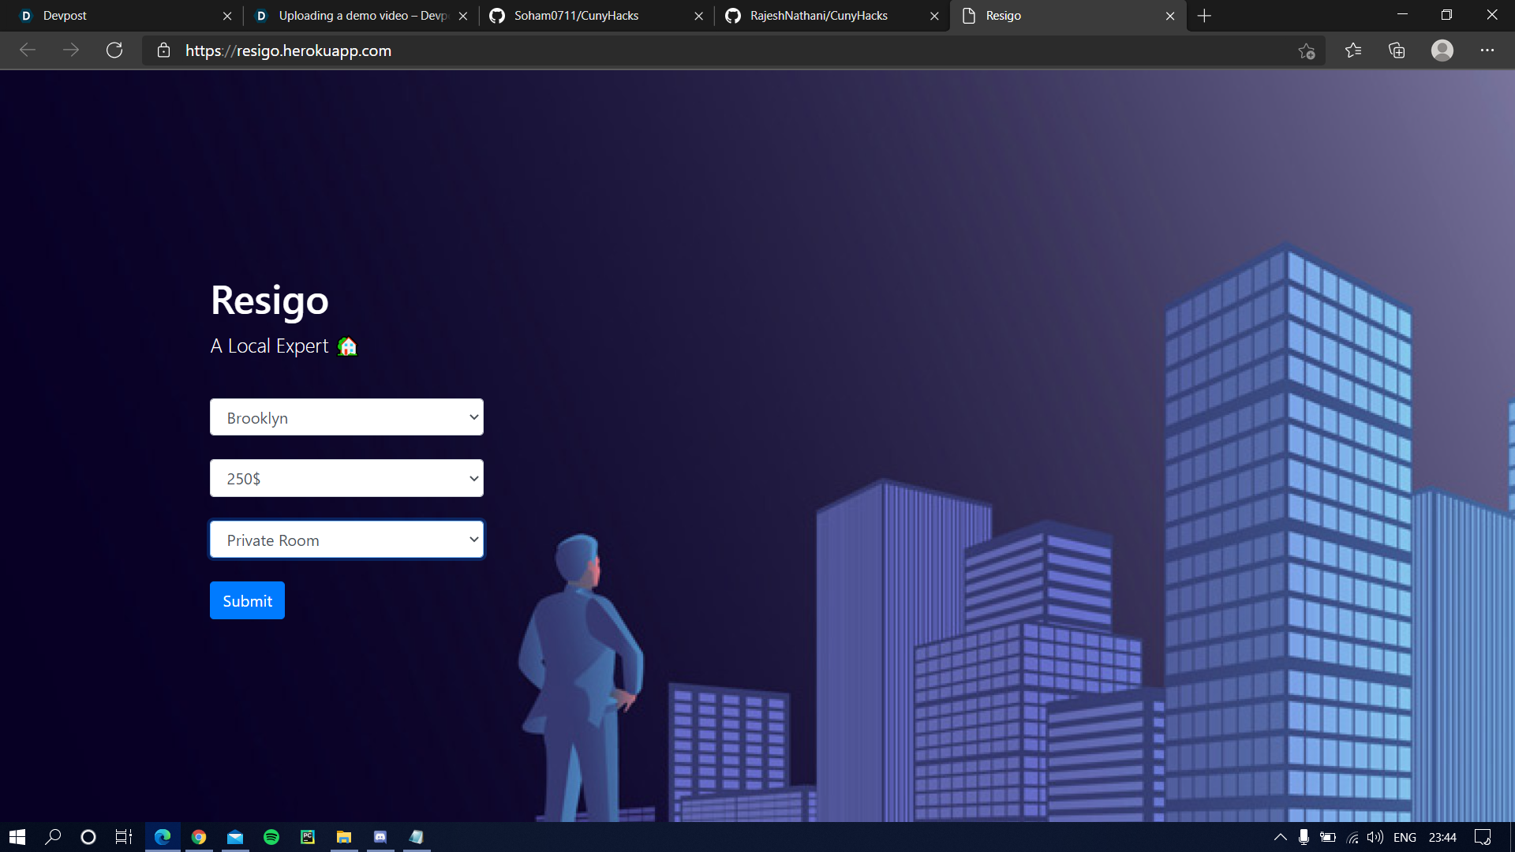Screen dimensions: 1515x852
Task: Open browser Settings and more menu
Action: point(1487,50)
